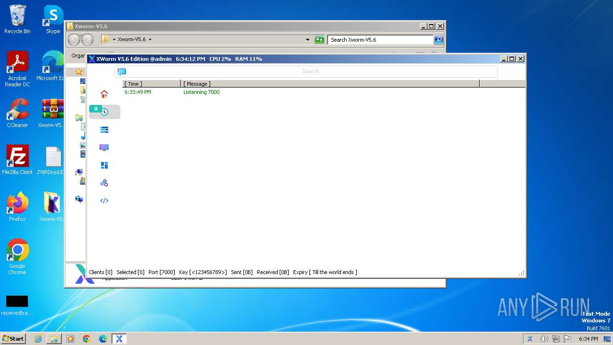
Task: Open Acrobat Reader DC desktop shortcut
Action: pos(17,69)
